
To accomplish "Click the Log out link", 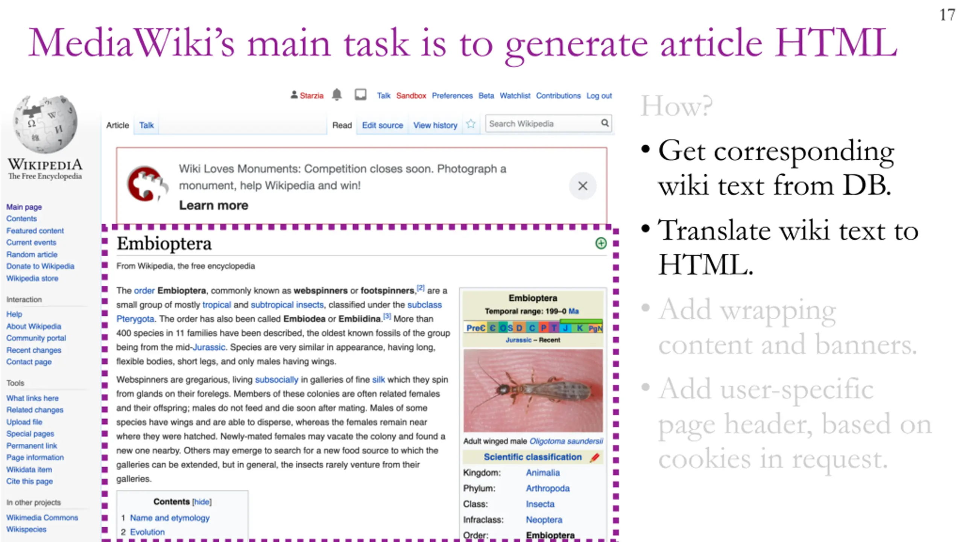I will [x=599, y=96].
